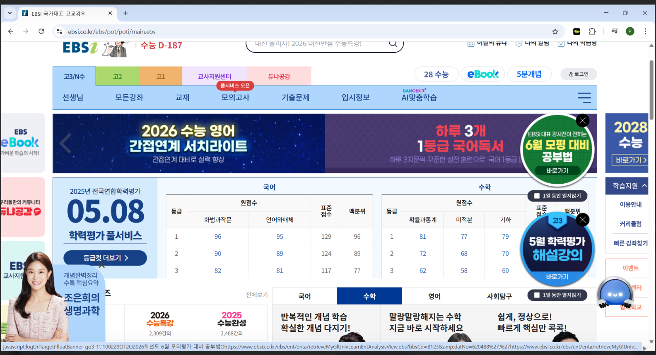Open the hamburger full menu icon

584,98
